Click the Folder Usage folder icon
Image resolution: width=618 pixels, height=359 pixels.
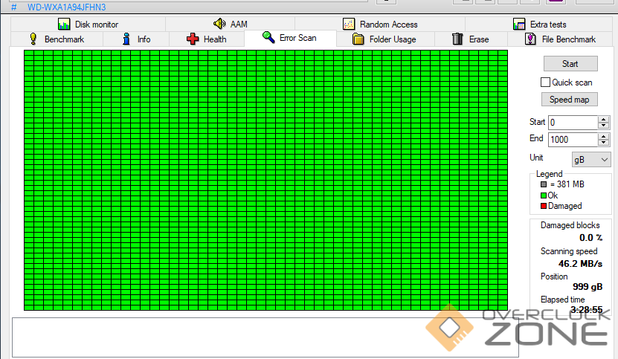click(x=358, y=39)
